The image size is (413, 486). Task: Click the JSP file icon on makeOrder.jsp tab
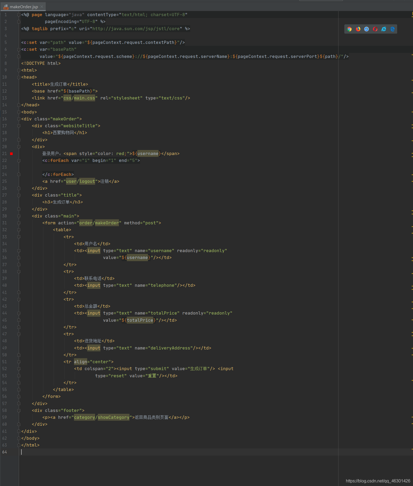tap(6, 7)
